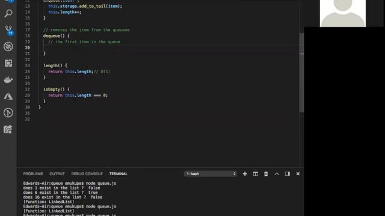Open Source Control with 11 pending changes
The width and height of the screenshot is (385, 216).
[9, 31]
